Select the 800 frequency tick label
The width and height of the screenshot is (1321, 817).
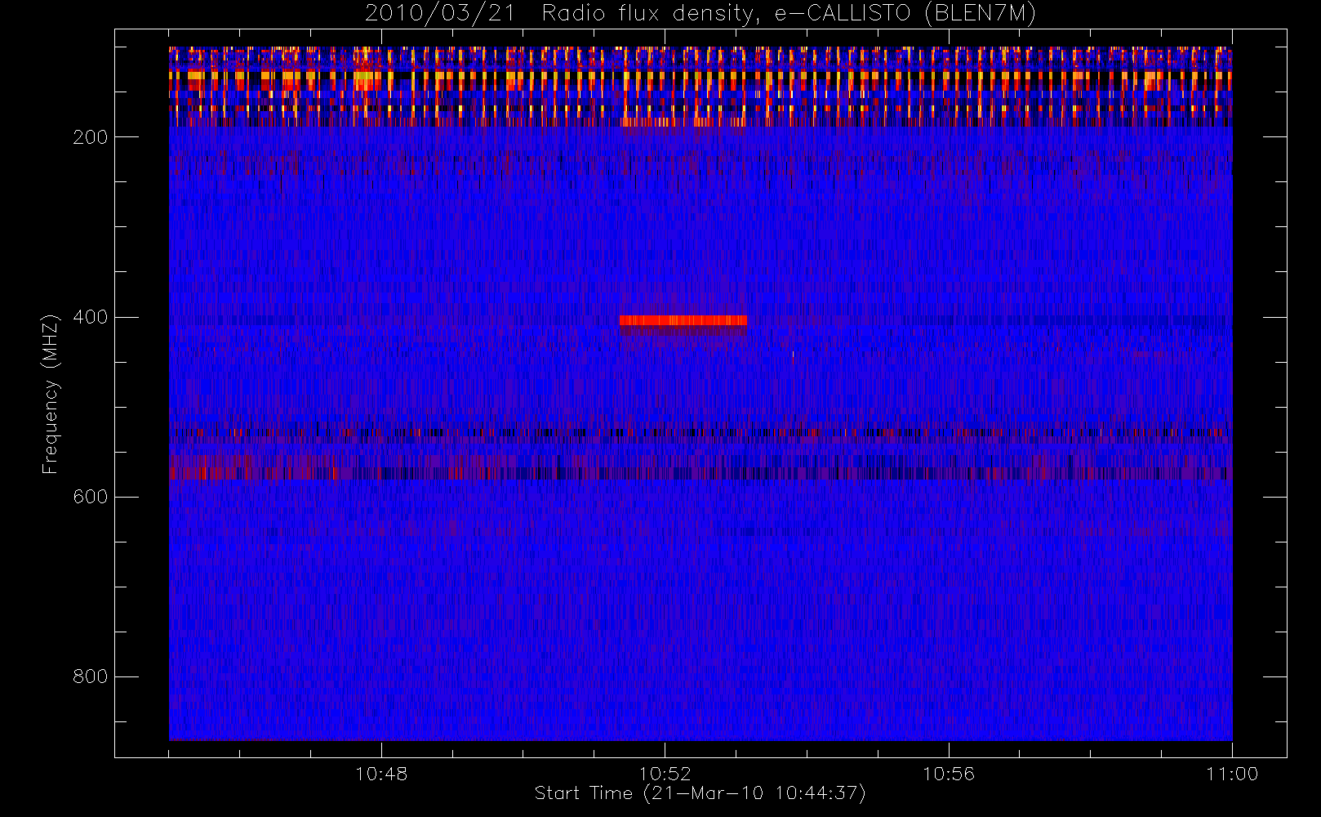pyautogui.click(x=91, y=676)
